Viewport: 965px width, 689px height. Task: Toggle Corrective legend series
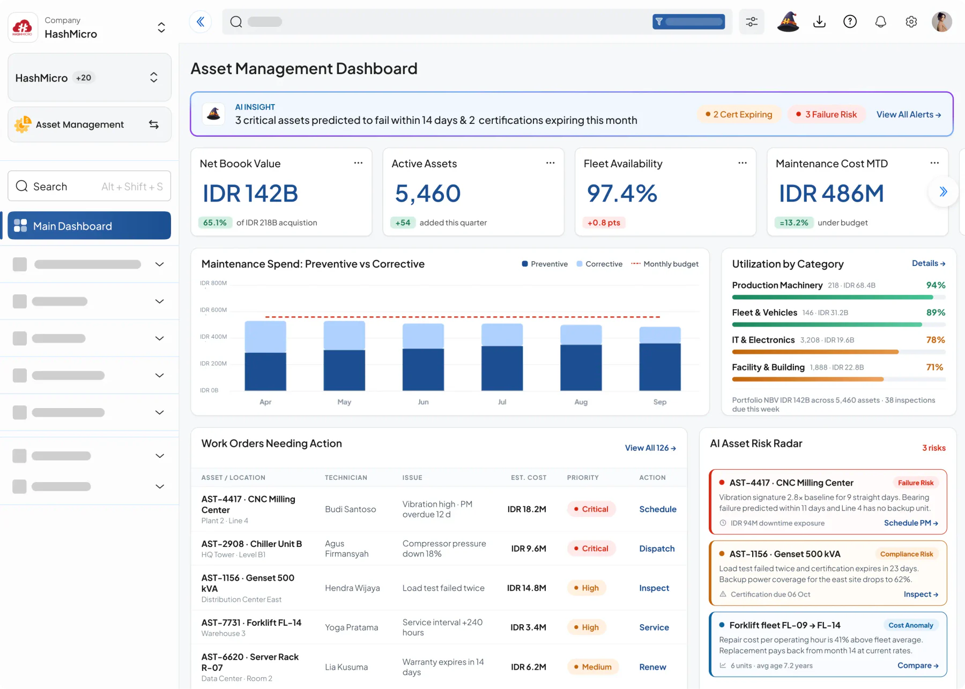pos(599,264)
